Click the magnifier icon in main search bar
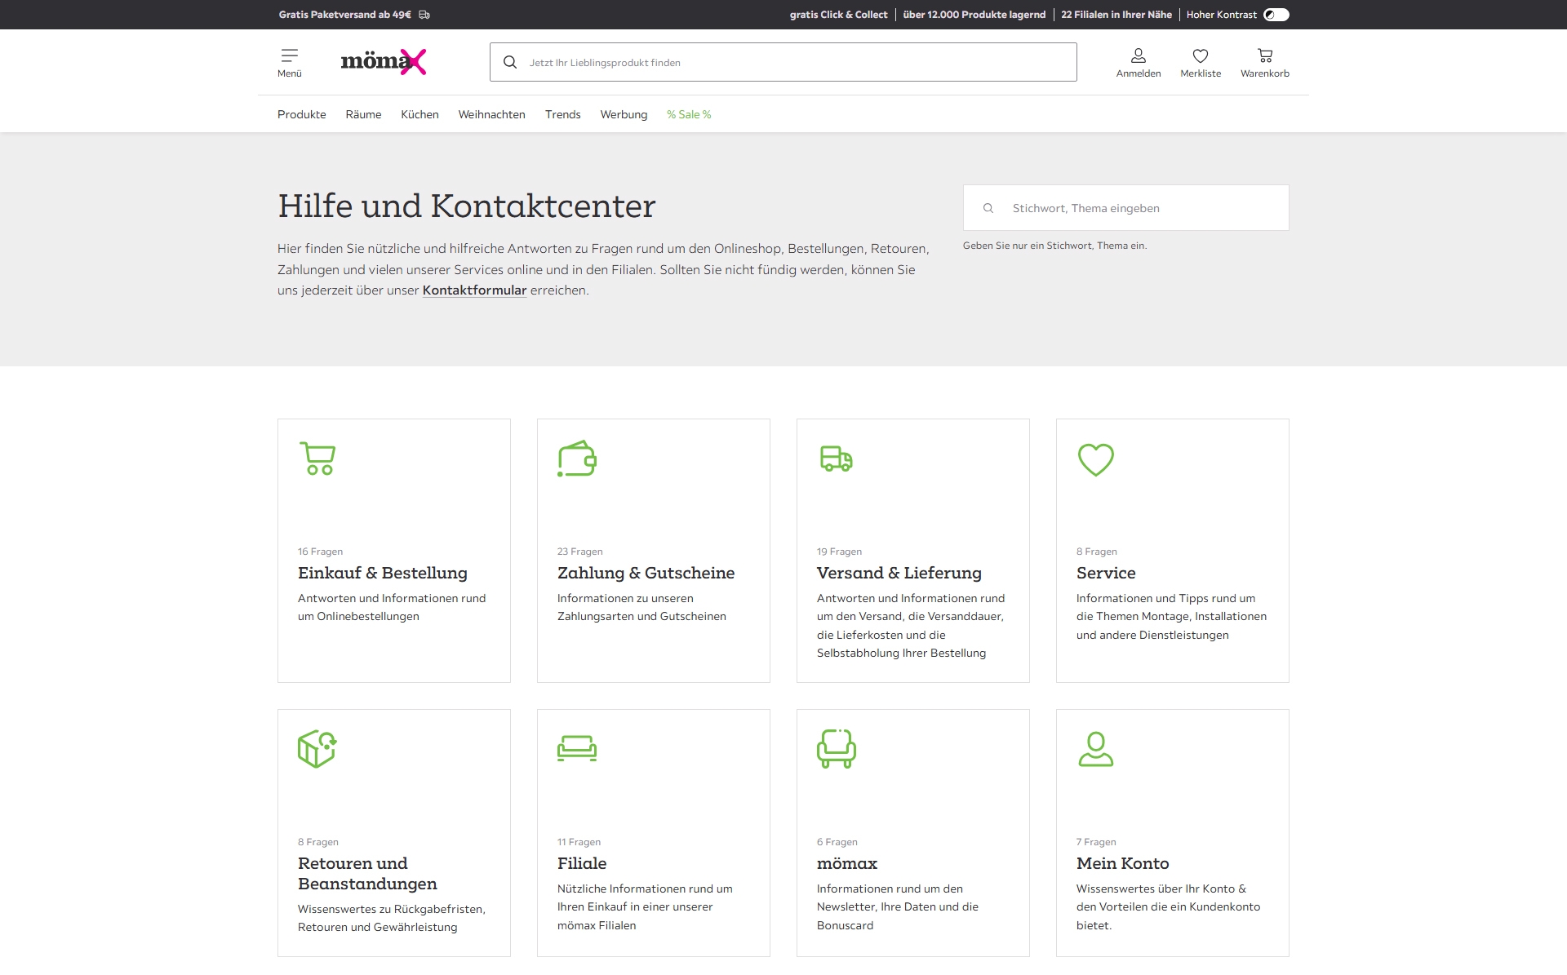Viewport: 1567px width, 975px height. point(510,62)
